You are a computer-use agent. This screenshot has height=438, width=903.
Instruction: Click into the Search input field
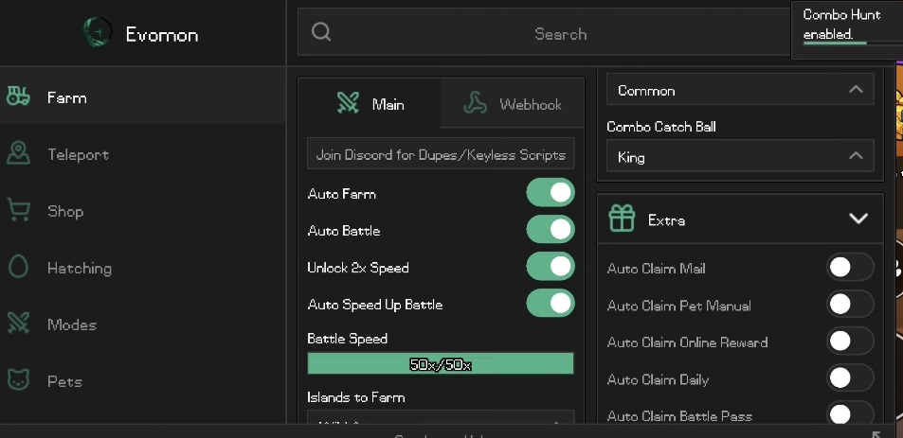(544, 32)
